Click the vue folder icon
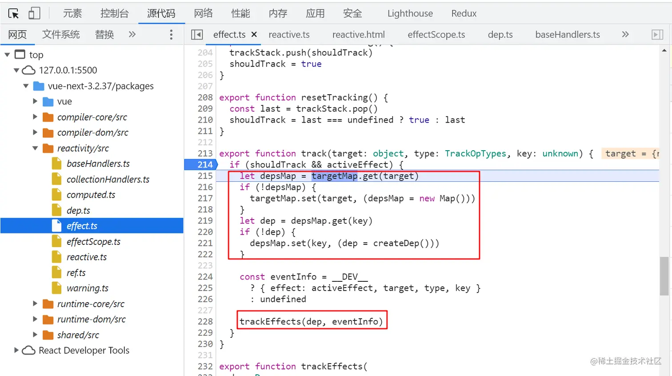Viewport: 672px width, 376px height. (x=48, y=102)
